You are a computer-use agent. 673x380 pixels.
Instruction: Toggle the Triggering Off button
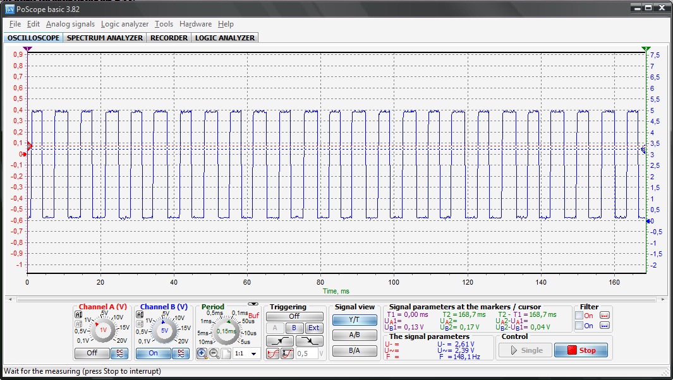pos(294,316)
